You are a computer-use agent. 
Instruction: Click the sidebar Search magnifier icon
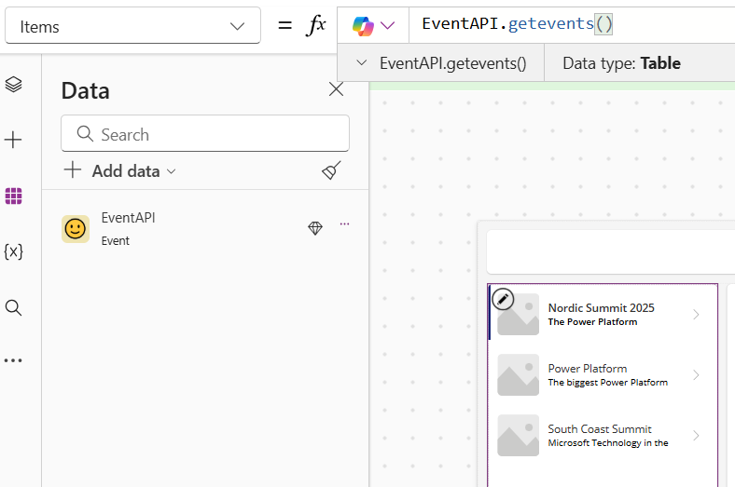point(13,308)
